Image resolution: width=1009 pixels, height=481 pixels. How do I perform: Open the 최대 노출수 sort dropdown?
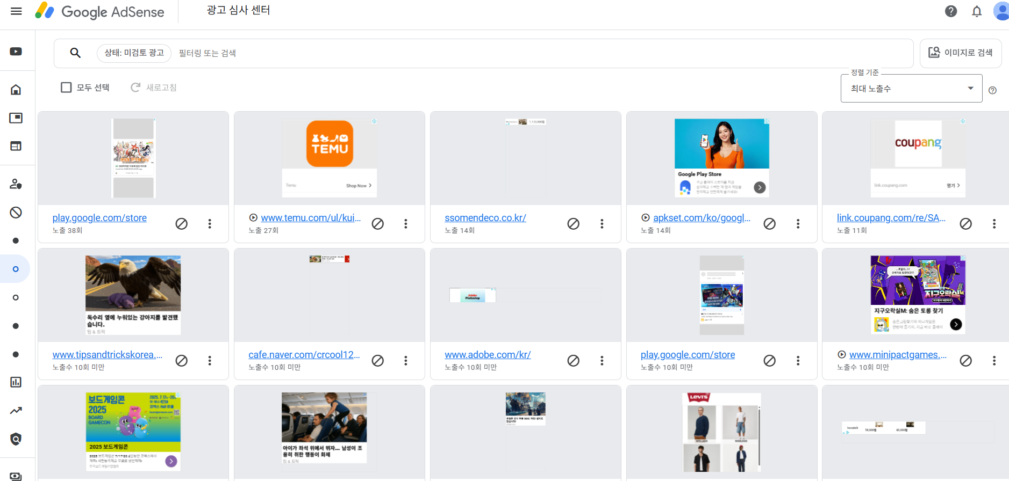(x=912, y=89)
